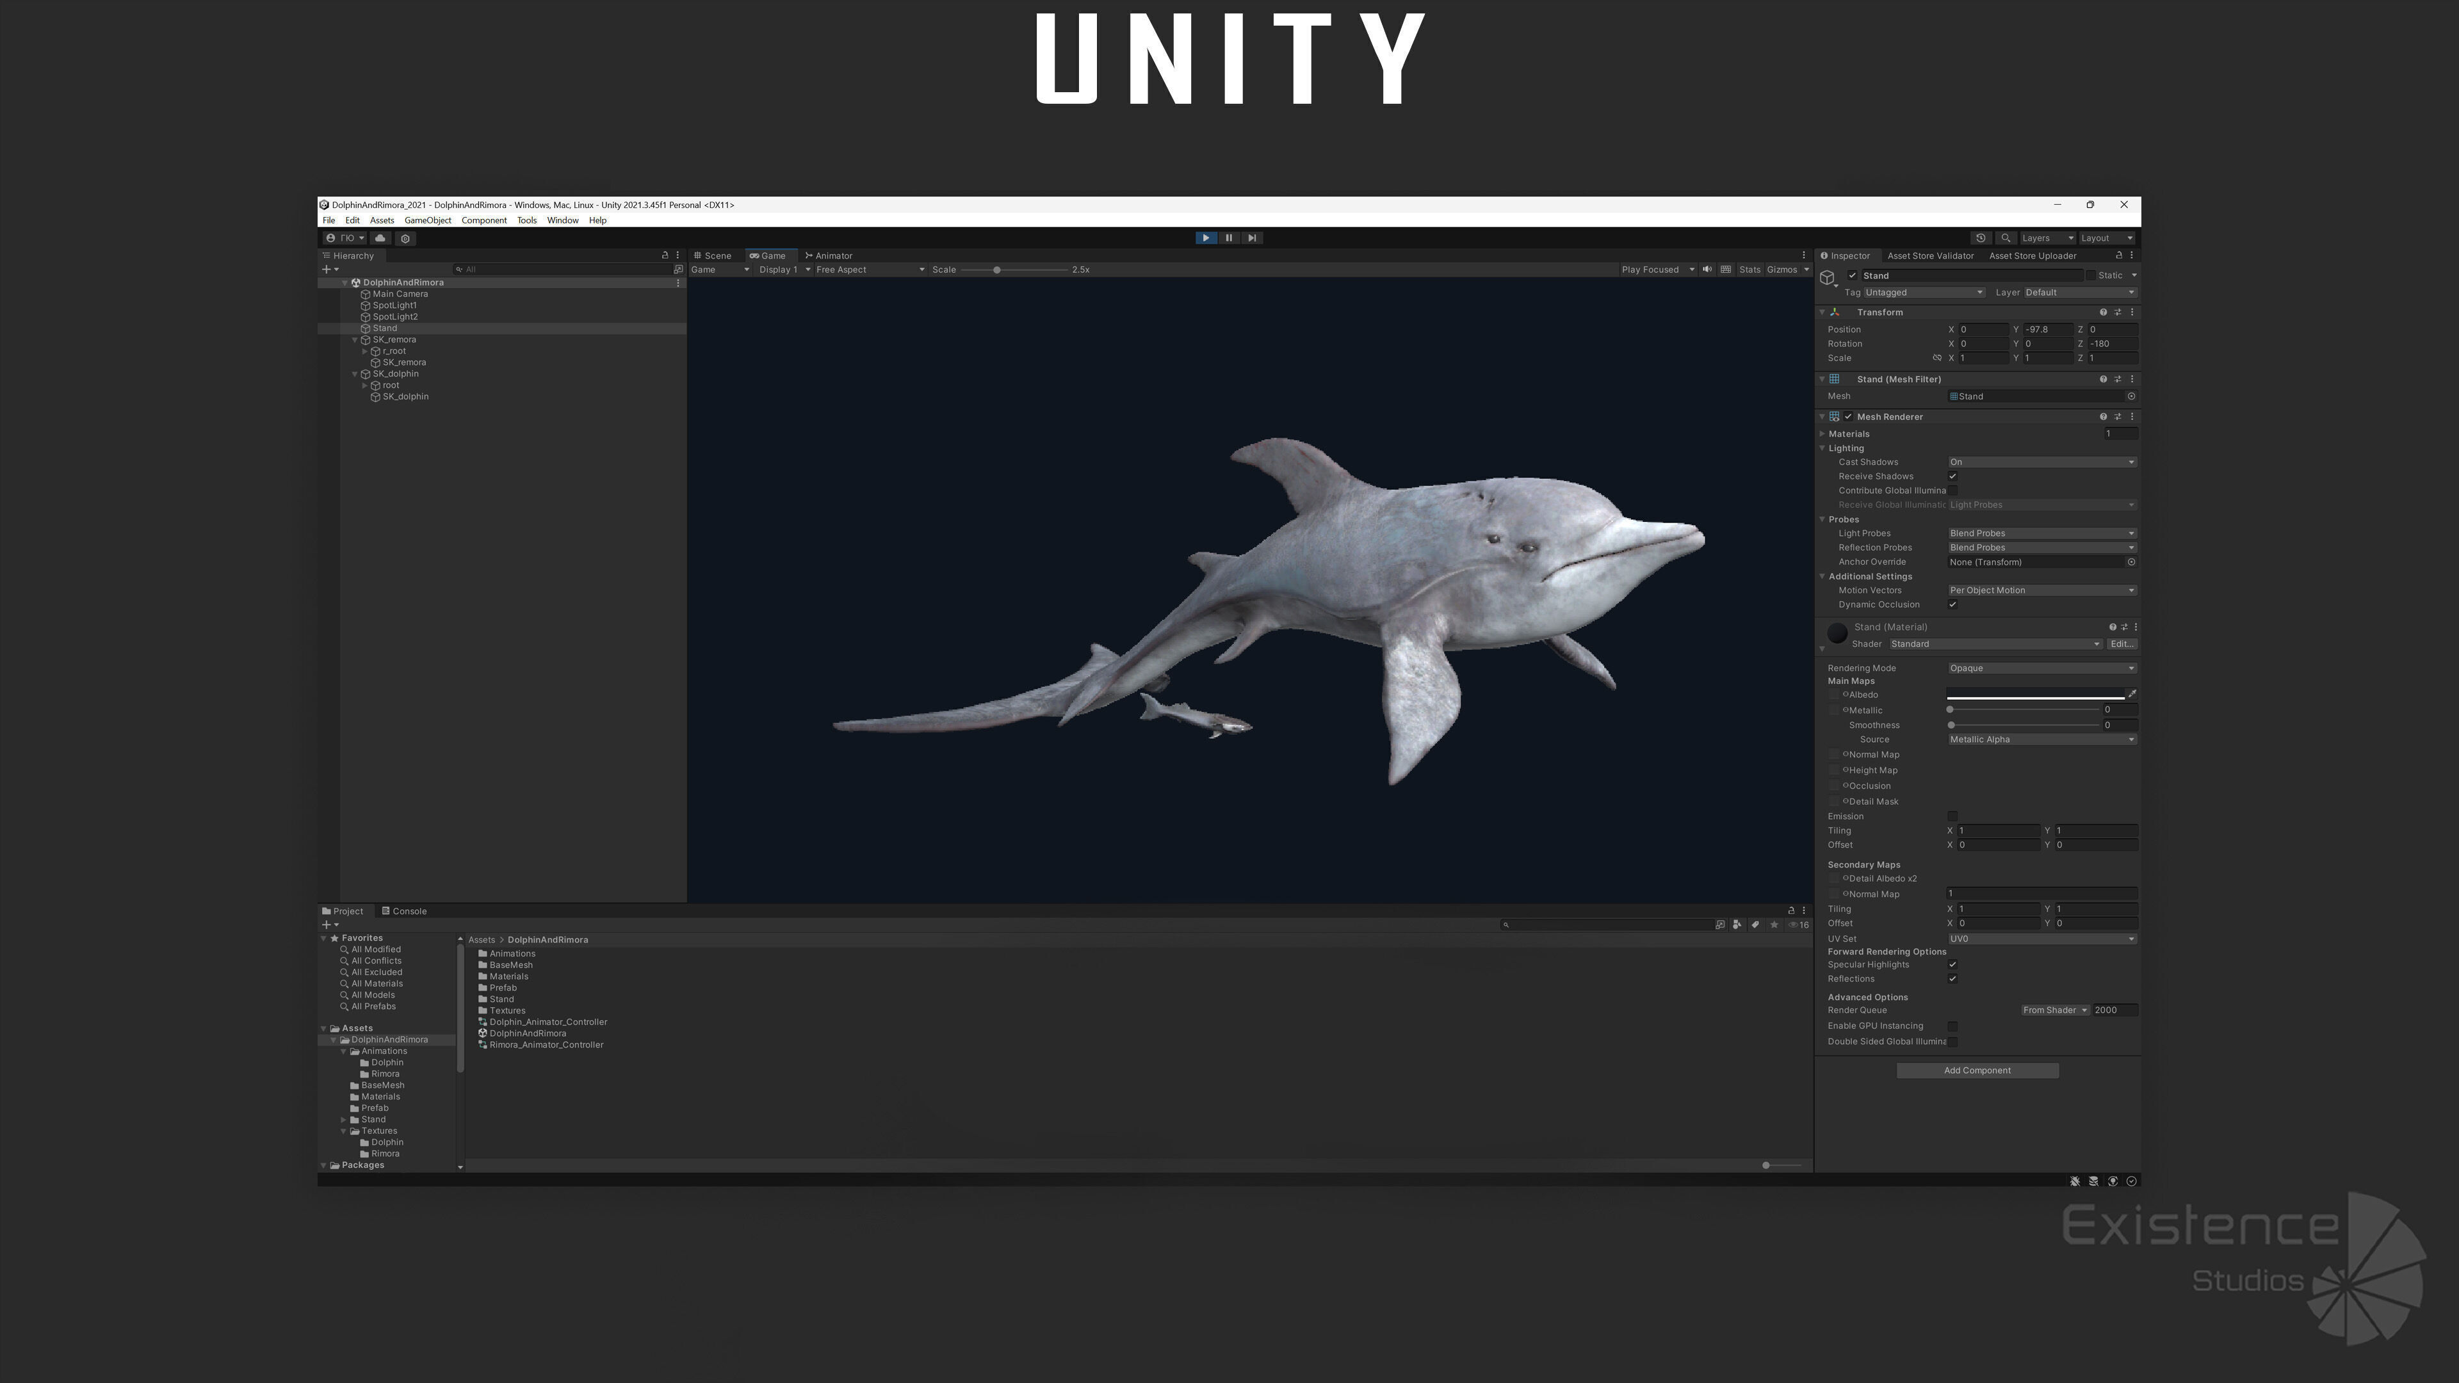This screenshot has width=2459, height=1383.
Task: Toggle the Static checkbox
Action: (2091, 276)
